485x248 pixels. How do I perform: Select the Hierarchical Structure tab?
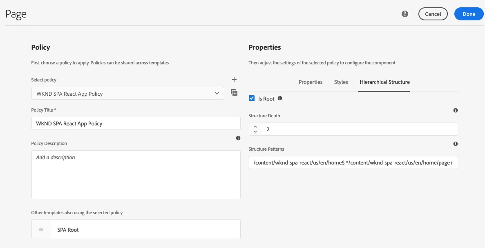click(384, 82)
